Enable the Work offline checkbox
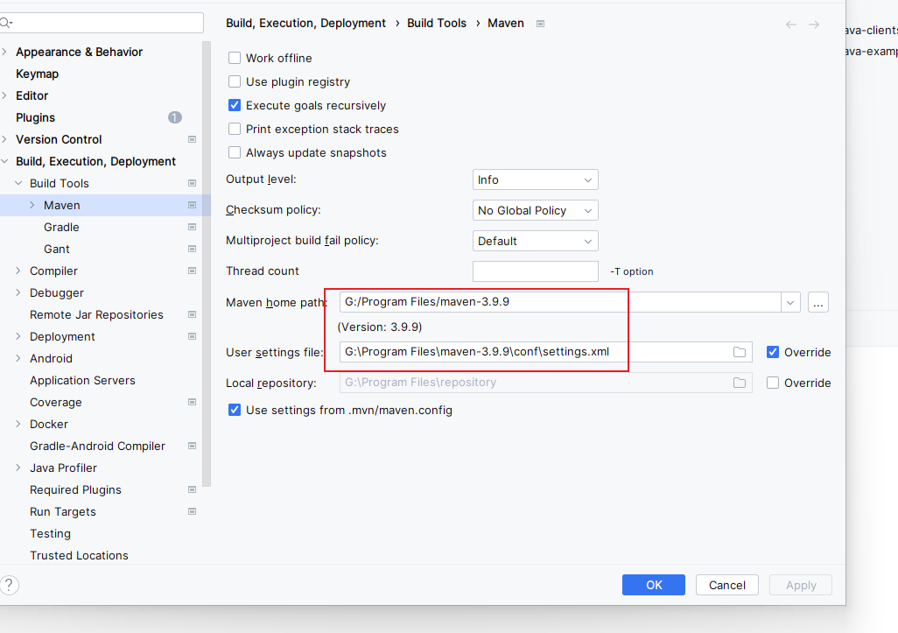898x633 pixels. pyautogui.click(x=235, y=58)
